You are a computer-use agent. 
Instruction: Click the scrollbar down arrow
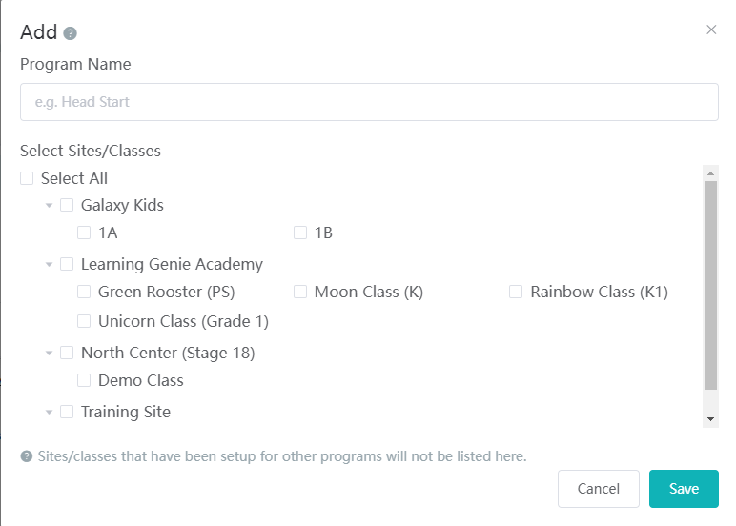tap(710, 419)
